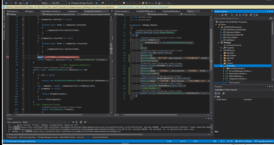Click Home icon in Solution Explorer toolbar
Viewport: 274px width, 145px height.
point(222,15)
